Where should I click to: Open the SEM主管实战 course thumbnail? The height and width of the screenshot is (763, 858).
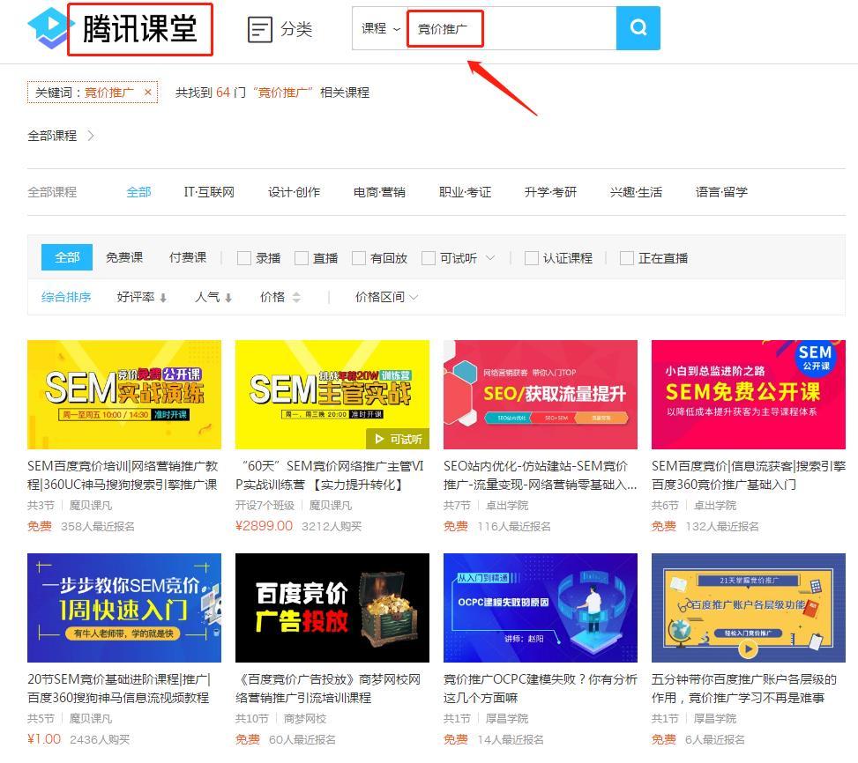click(x=332, y=395)
